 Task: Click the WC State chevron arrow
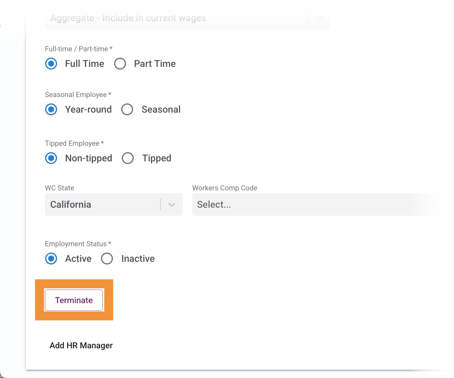point(172,204)
